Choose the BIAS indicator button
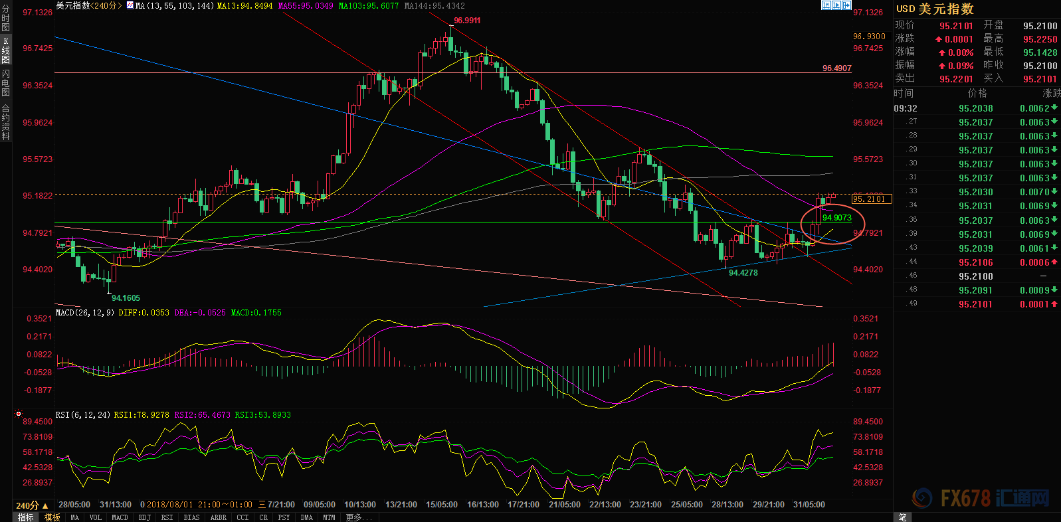The image size is (1061, 522). 191,517
